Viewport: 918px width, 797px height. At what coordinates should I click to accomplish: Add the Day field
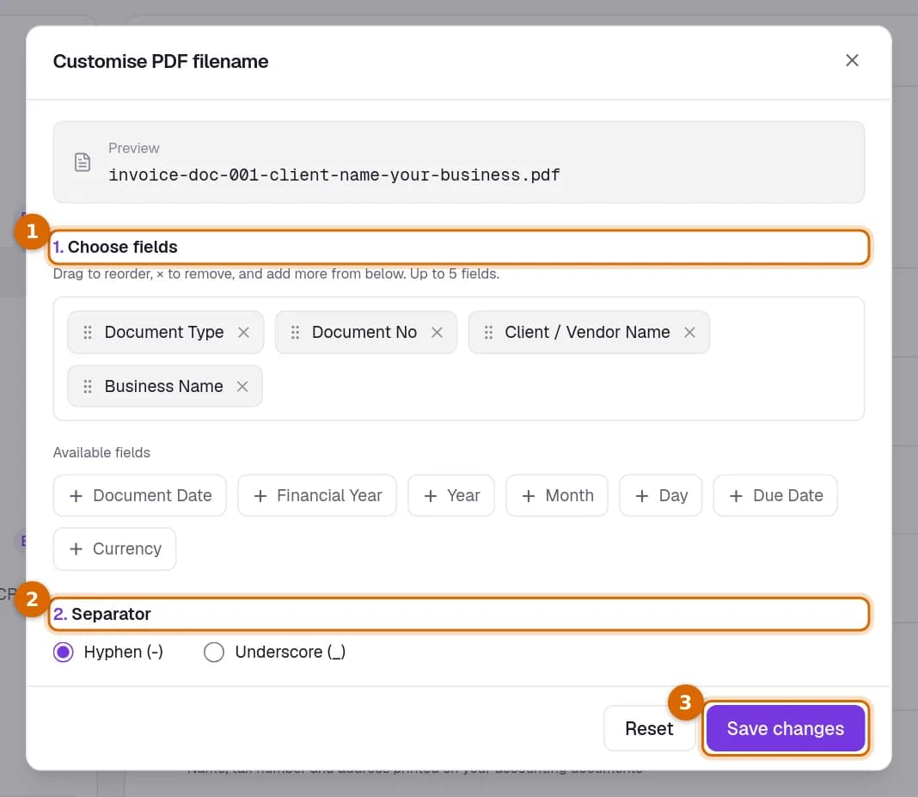click(661, 495)
